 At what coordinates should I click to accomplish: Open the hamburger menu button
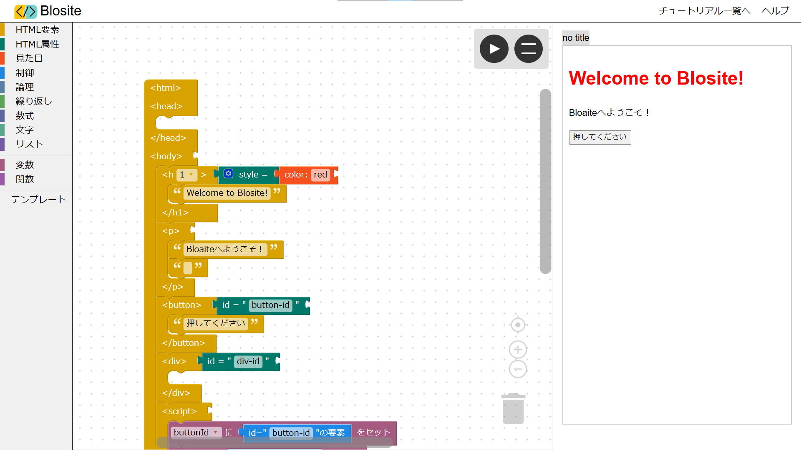pos(528,49)
